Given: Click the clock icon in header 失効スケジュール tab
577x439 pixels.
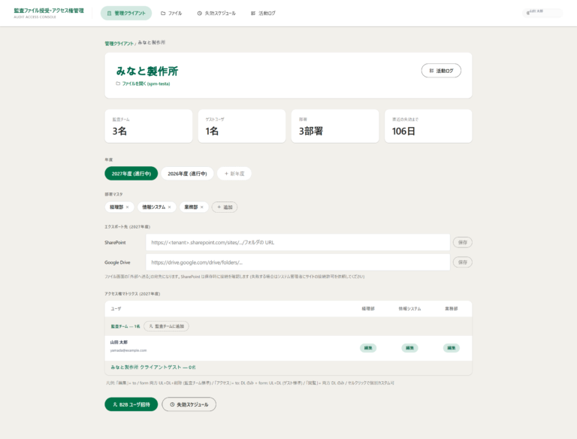Looking at the screenshot, I should pos(199,14).
